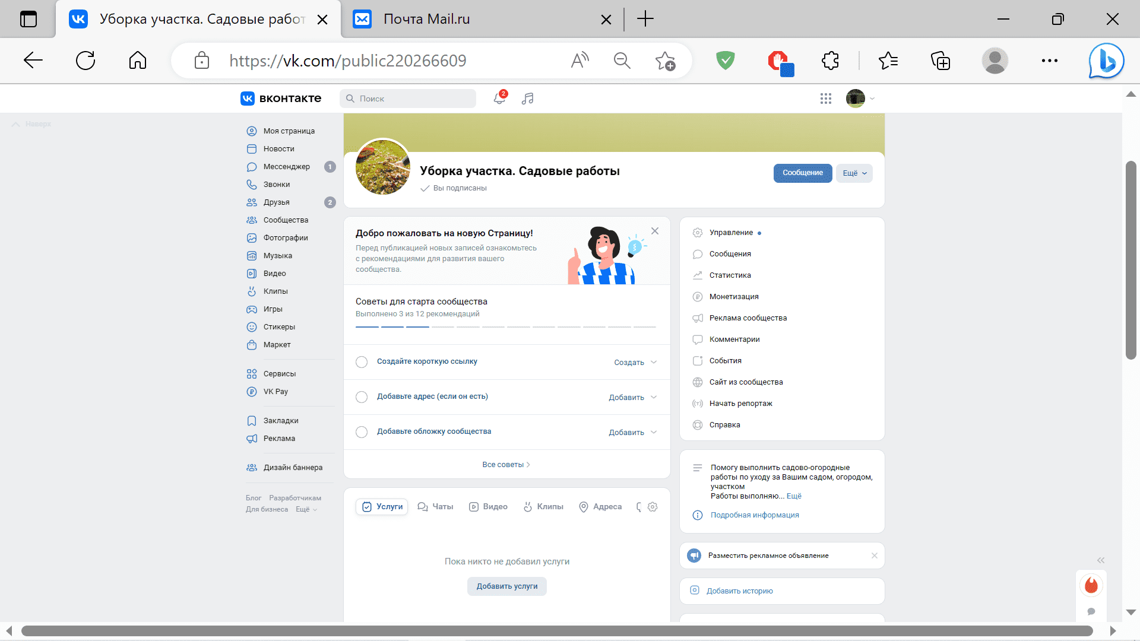Select the 'Создайте короткую ссылку' radio circle
The width and height of the screenshot is (1140, 641).
(362, 362)
